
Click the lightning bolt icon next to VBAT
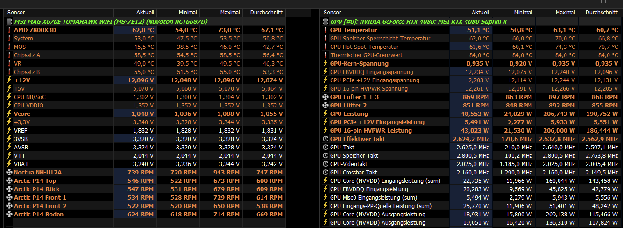click(x=9, y=164)
